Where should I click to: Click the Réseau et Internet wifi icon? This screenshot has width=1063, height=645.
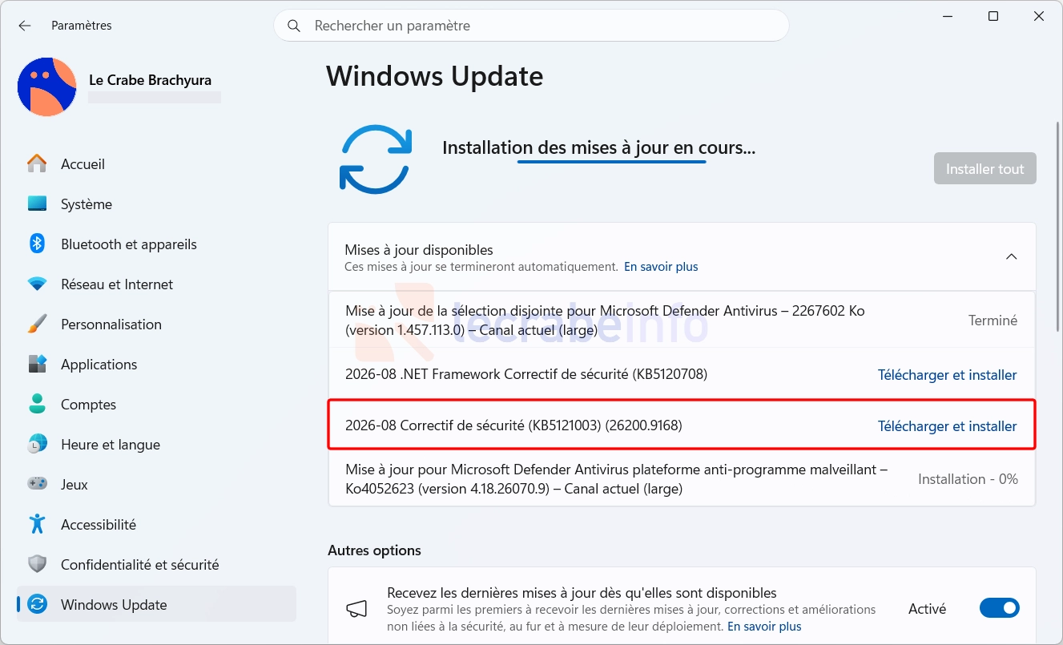pos(37,284)
